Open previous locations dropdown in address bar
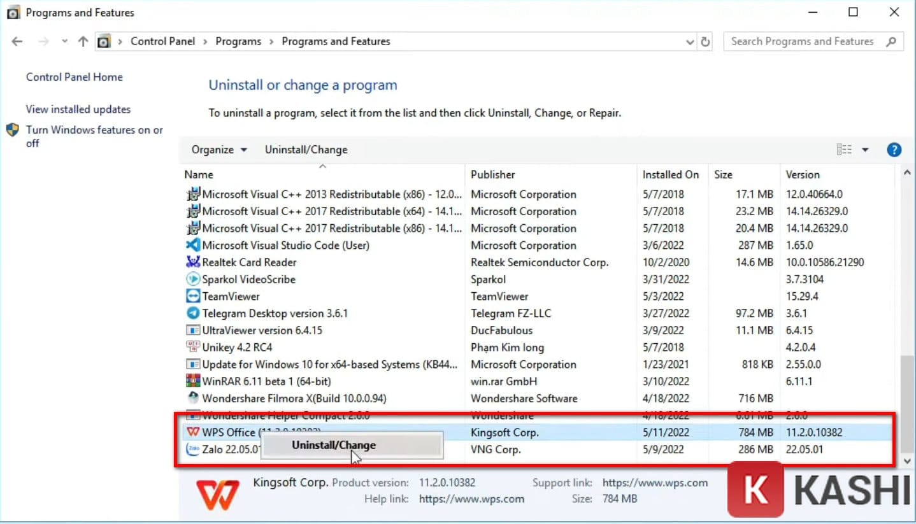 point(690,41)
